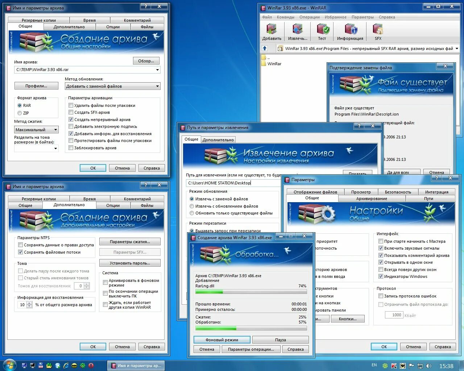Toggle 'Индикаторы Windows' checkbox
464x371 pixels.
click(381, 276)
